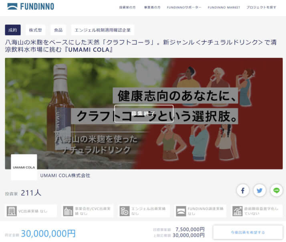Click the 募集終了 overlay button

tap(144, 114)
